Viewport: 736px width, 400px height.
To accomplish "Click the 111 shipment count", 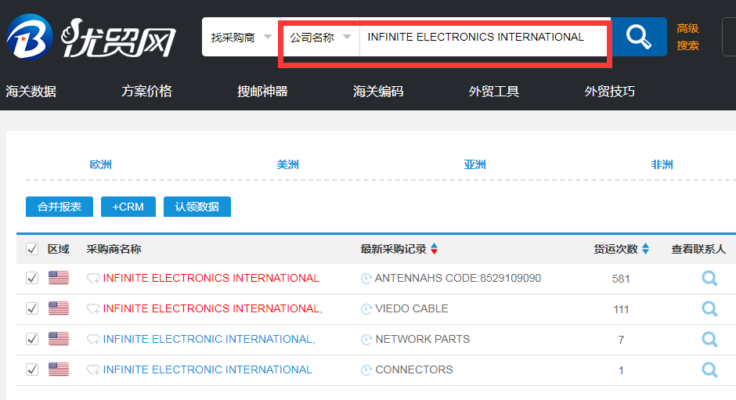I will click(x=621, y=309).
